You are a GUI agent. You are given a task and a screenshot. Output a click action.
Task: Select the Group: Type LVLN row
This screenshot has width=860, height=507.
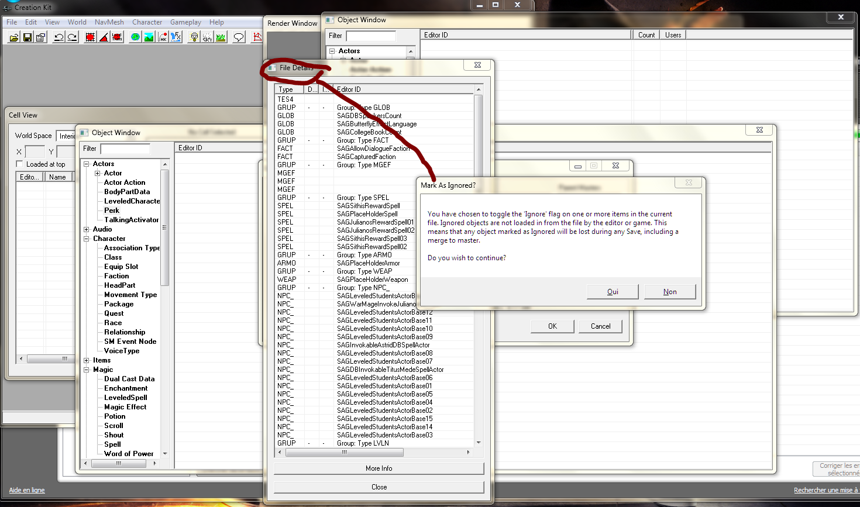[374, 443]
